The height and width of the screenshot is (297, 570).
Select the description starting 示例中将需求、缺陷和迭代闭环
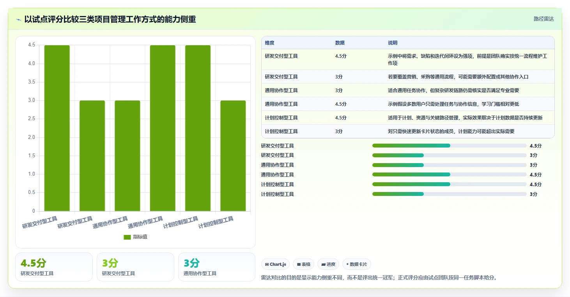(468, 59)
